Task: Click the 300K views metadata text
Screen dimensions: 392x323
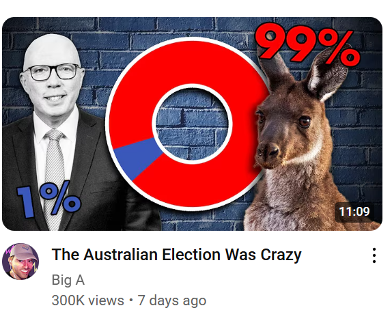Action: tap(87, 300)
